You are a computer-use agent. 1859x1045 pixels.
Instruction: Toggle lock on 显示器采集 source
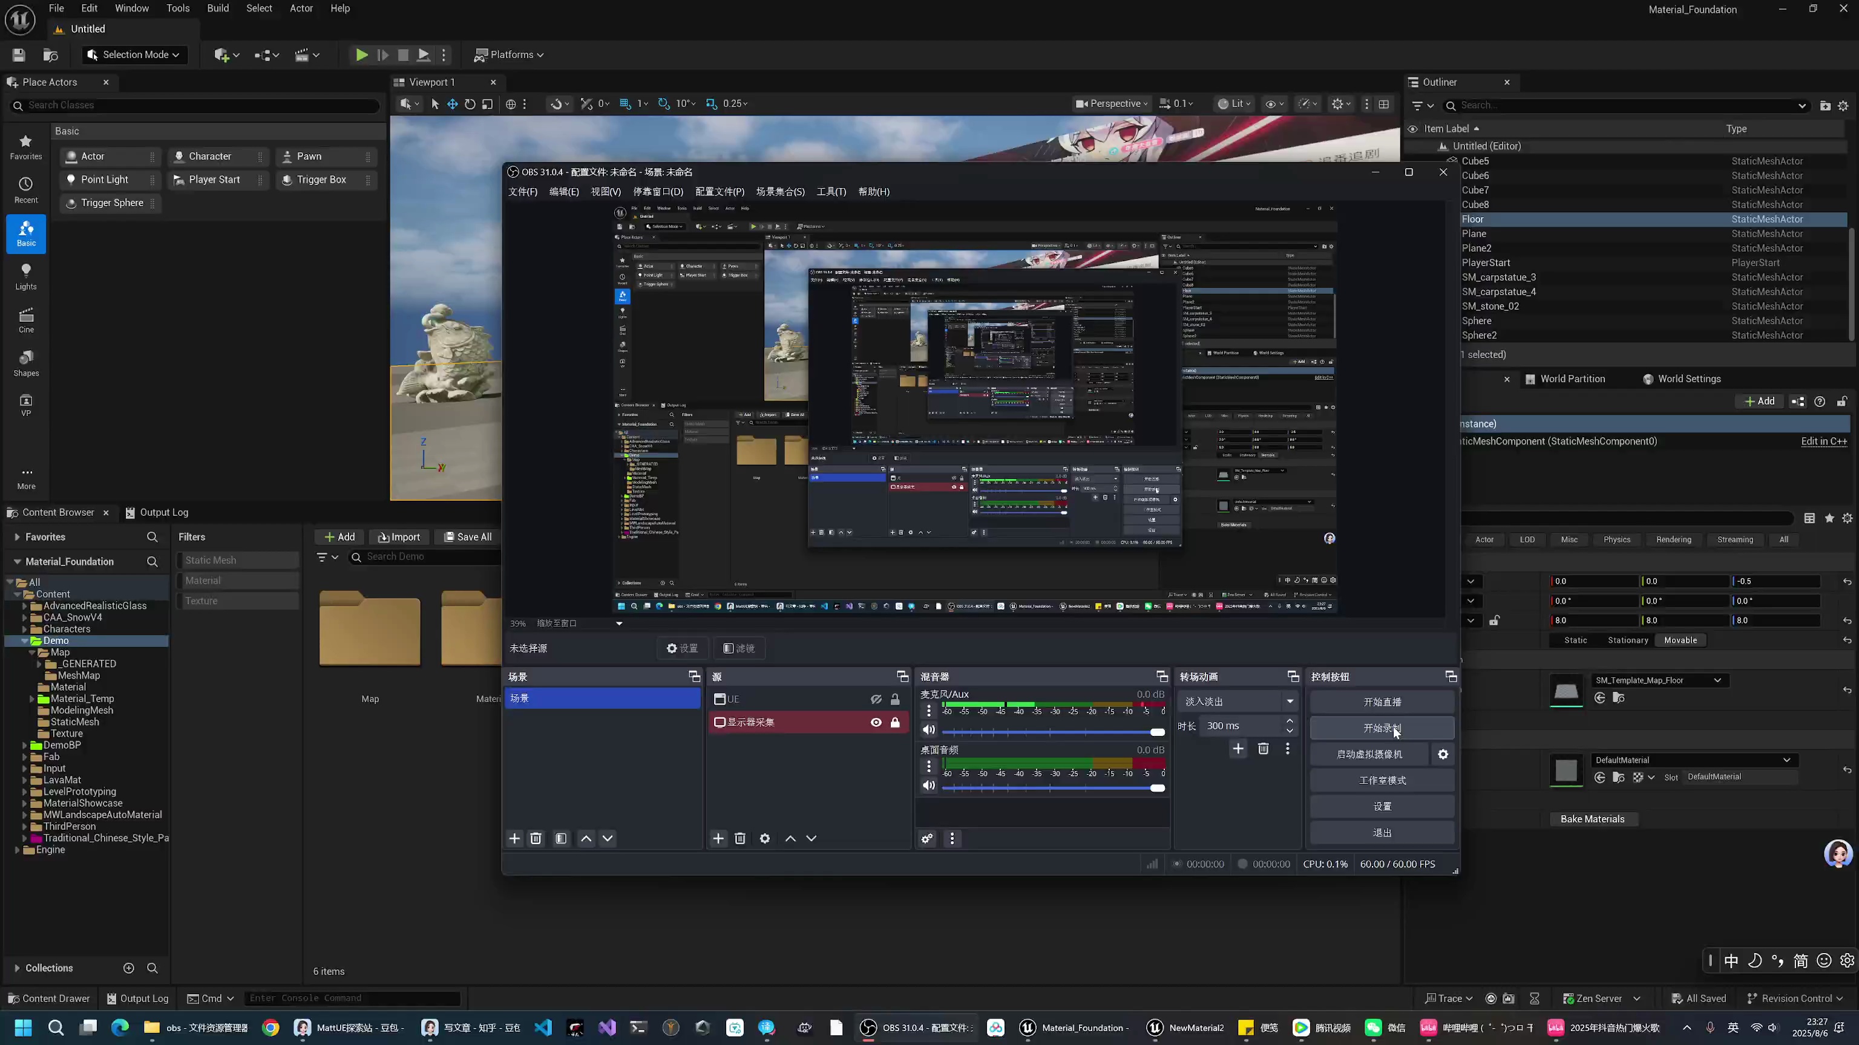point(895,723)
